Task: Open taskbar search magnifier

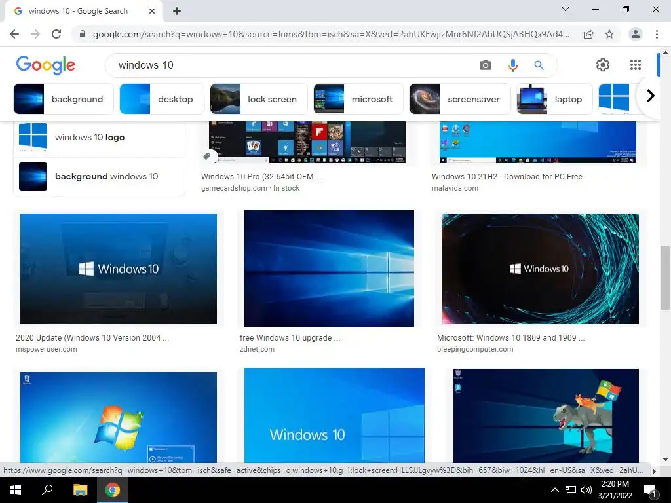Action: coord(47,490)
